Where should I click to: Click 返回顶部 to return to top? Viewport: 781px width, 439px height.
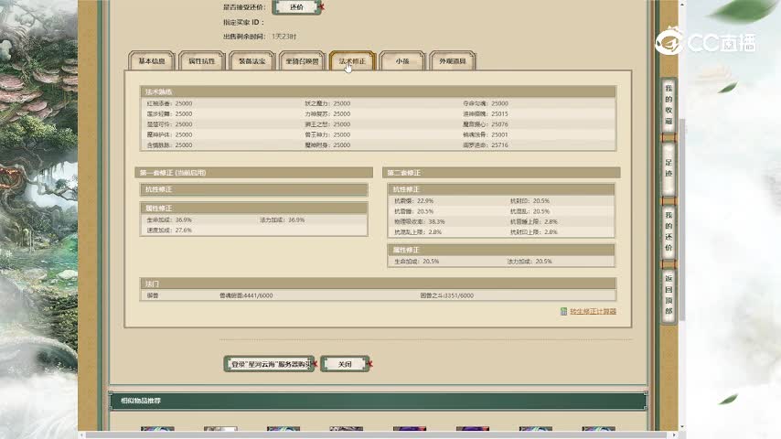669,294
